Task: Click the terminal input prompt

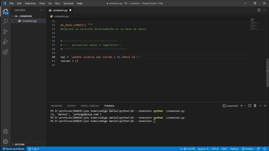Action: [154, 121]
